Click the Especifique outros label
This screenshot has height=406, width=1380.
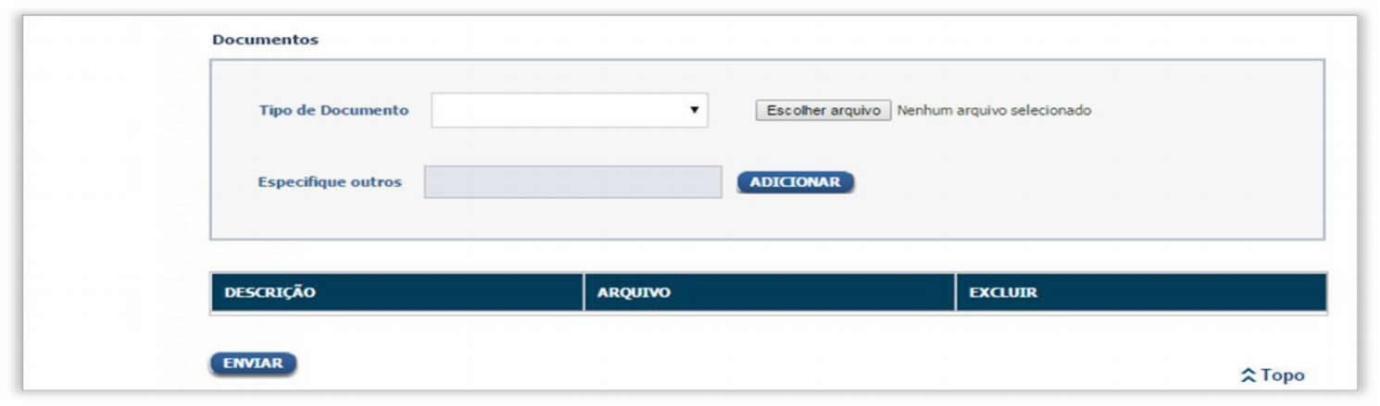click(x=330, y=182)
